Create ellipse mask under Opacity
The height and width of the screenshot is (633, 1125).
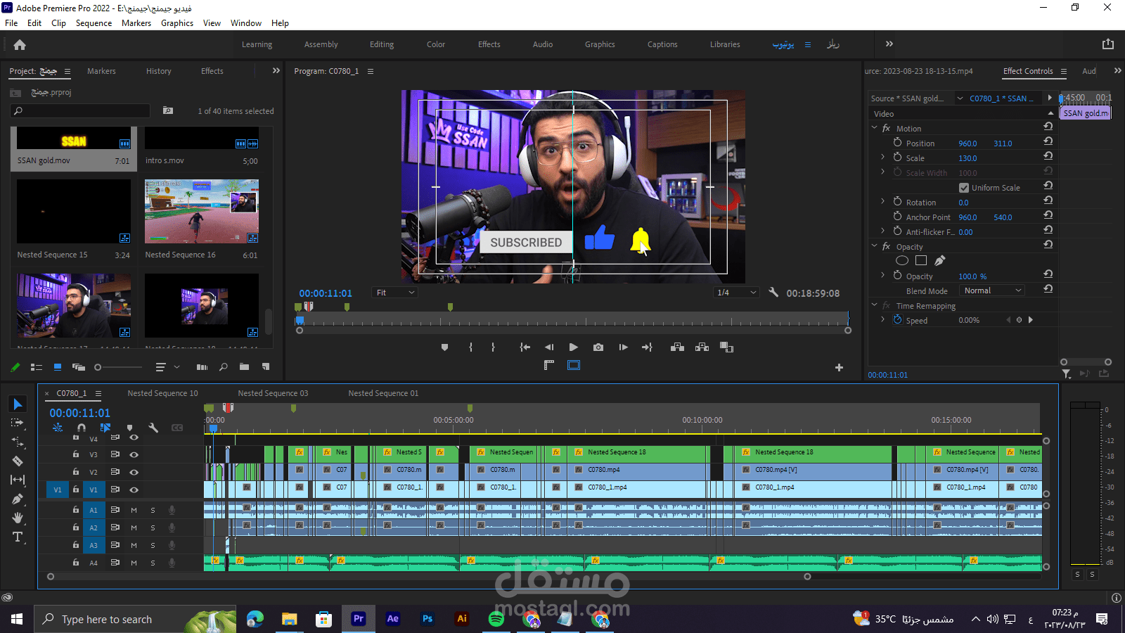(902, 260)
